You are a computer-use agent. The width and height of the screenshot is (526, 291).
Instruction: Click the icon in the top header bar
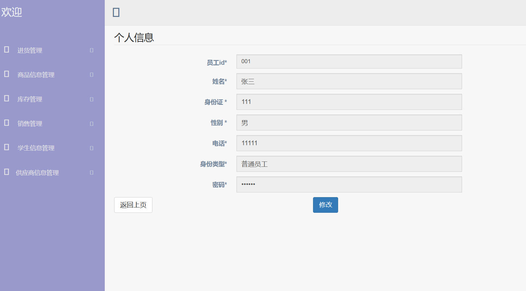(x=116, y=12)
